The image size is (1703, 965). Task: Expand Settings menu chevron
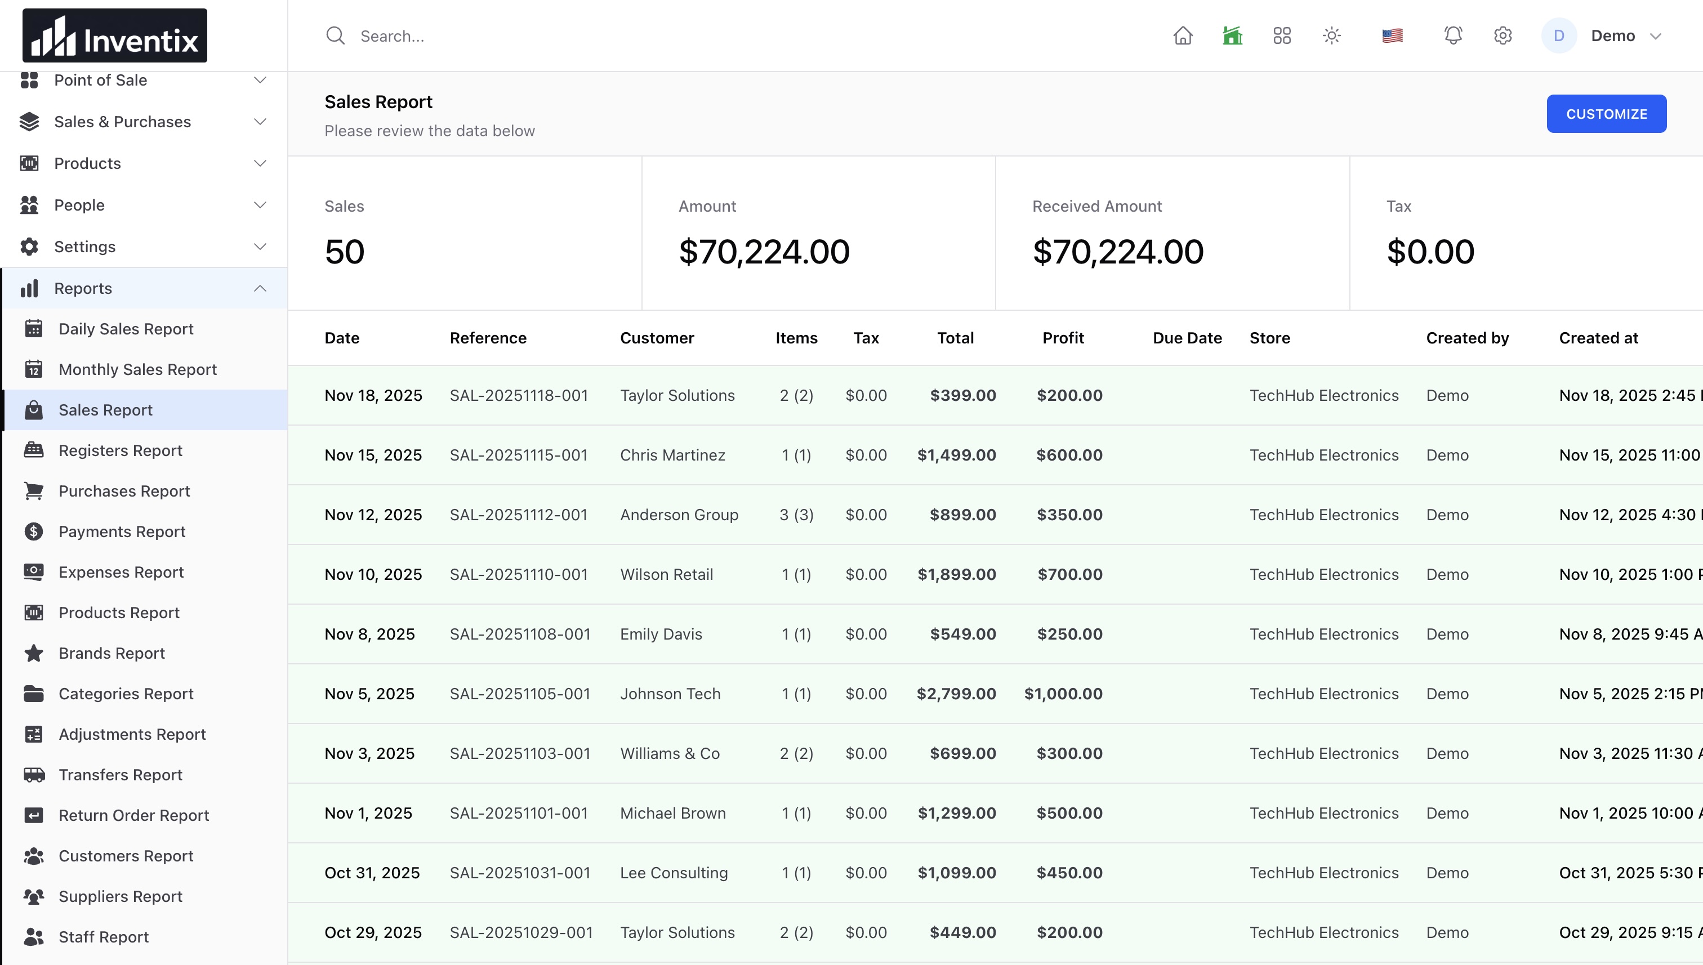pyautogui.click(x=260, y=247)
